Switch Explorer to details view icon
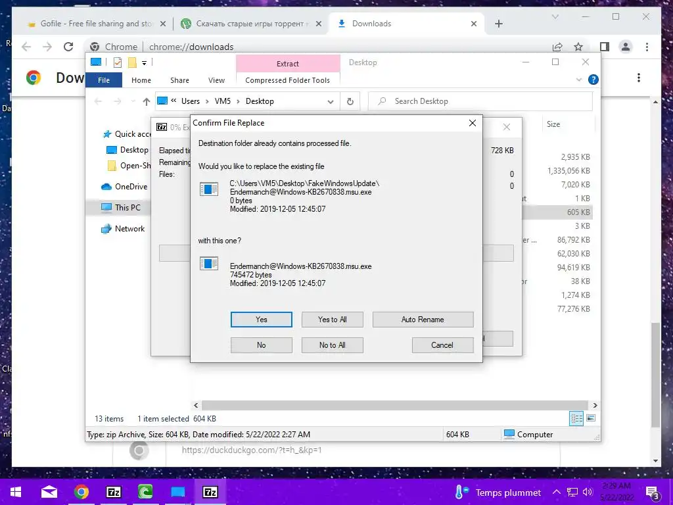This screenshot has height=505, width=673. 576,418
